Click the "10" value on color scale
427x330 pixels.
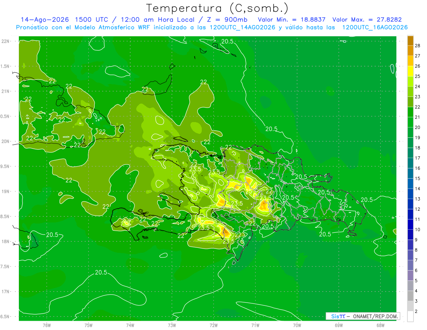coord(418,230)
